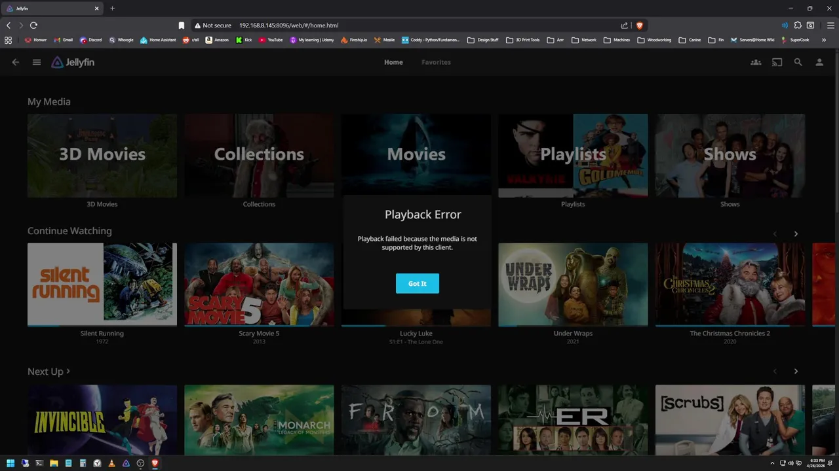The width and height of the screenshot is (839, 471).
Task: Expand the Machines bookmark folder
Action: pyautogui.click(x=617, y=40)
